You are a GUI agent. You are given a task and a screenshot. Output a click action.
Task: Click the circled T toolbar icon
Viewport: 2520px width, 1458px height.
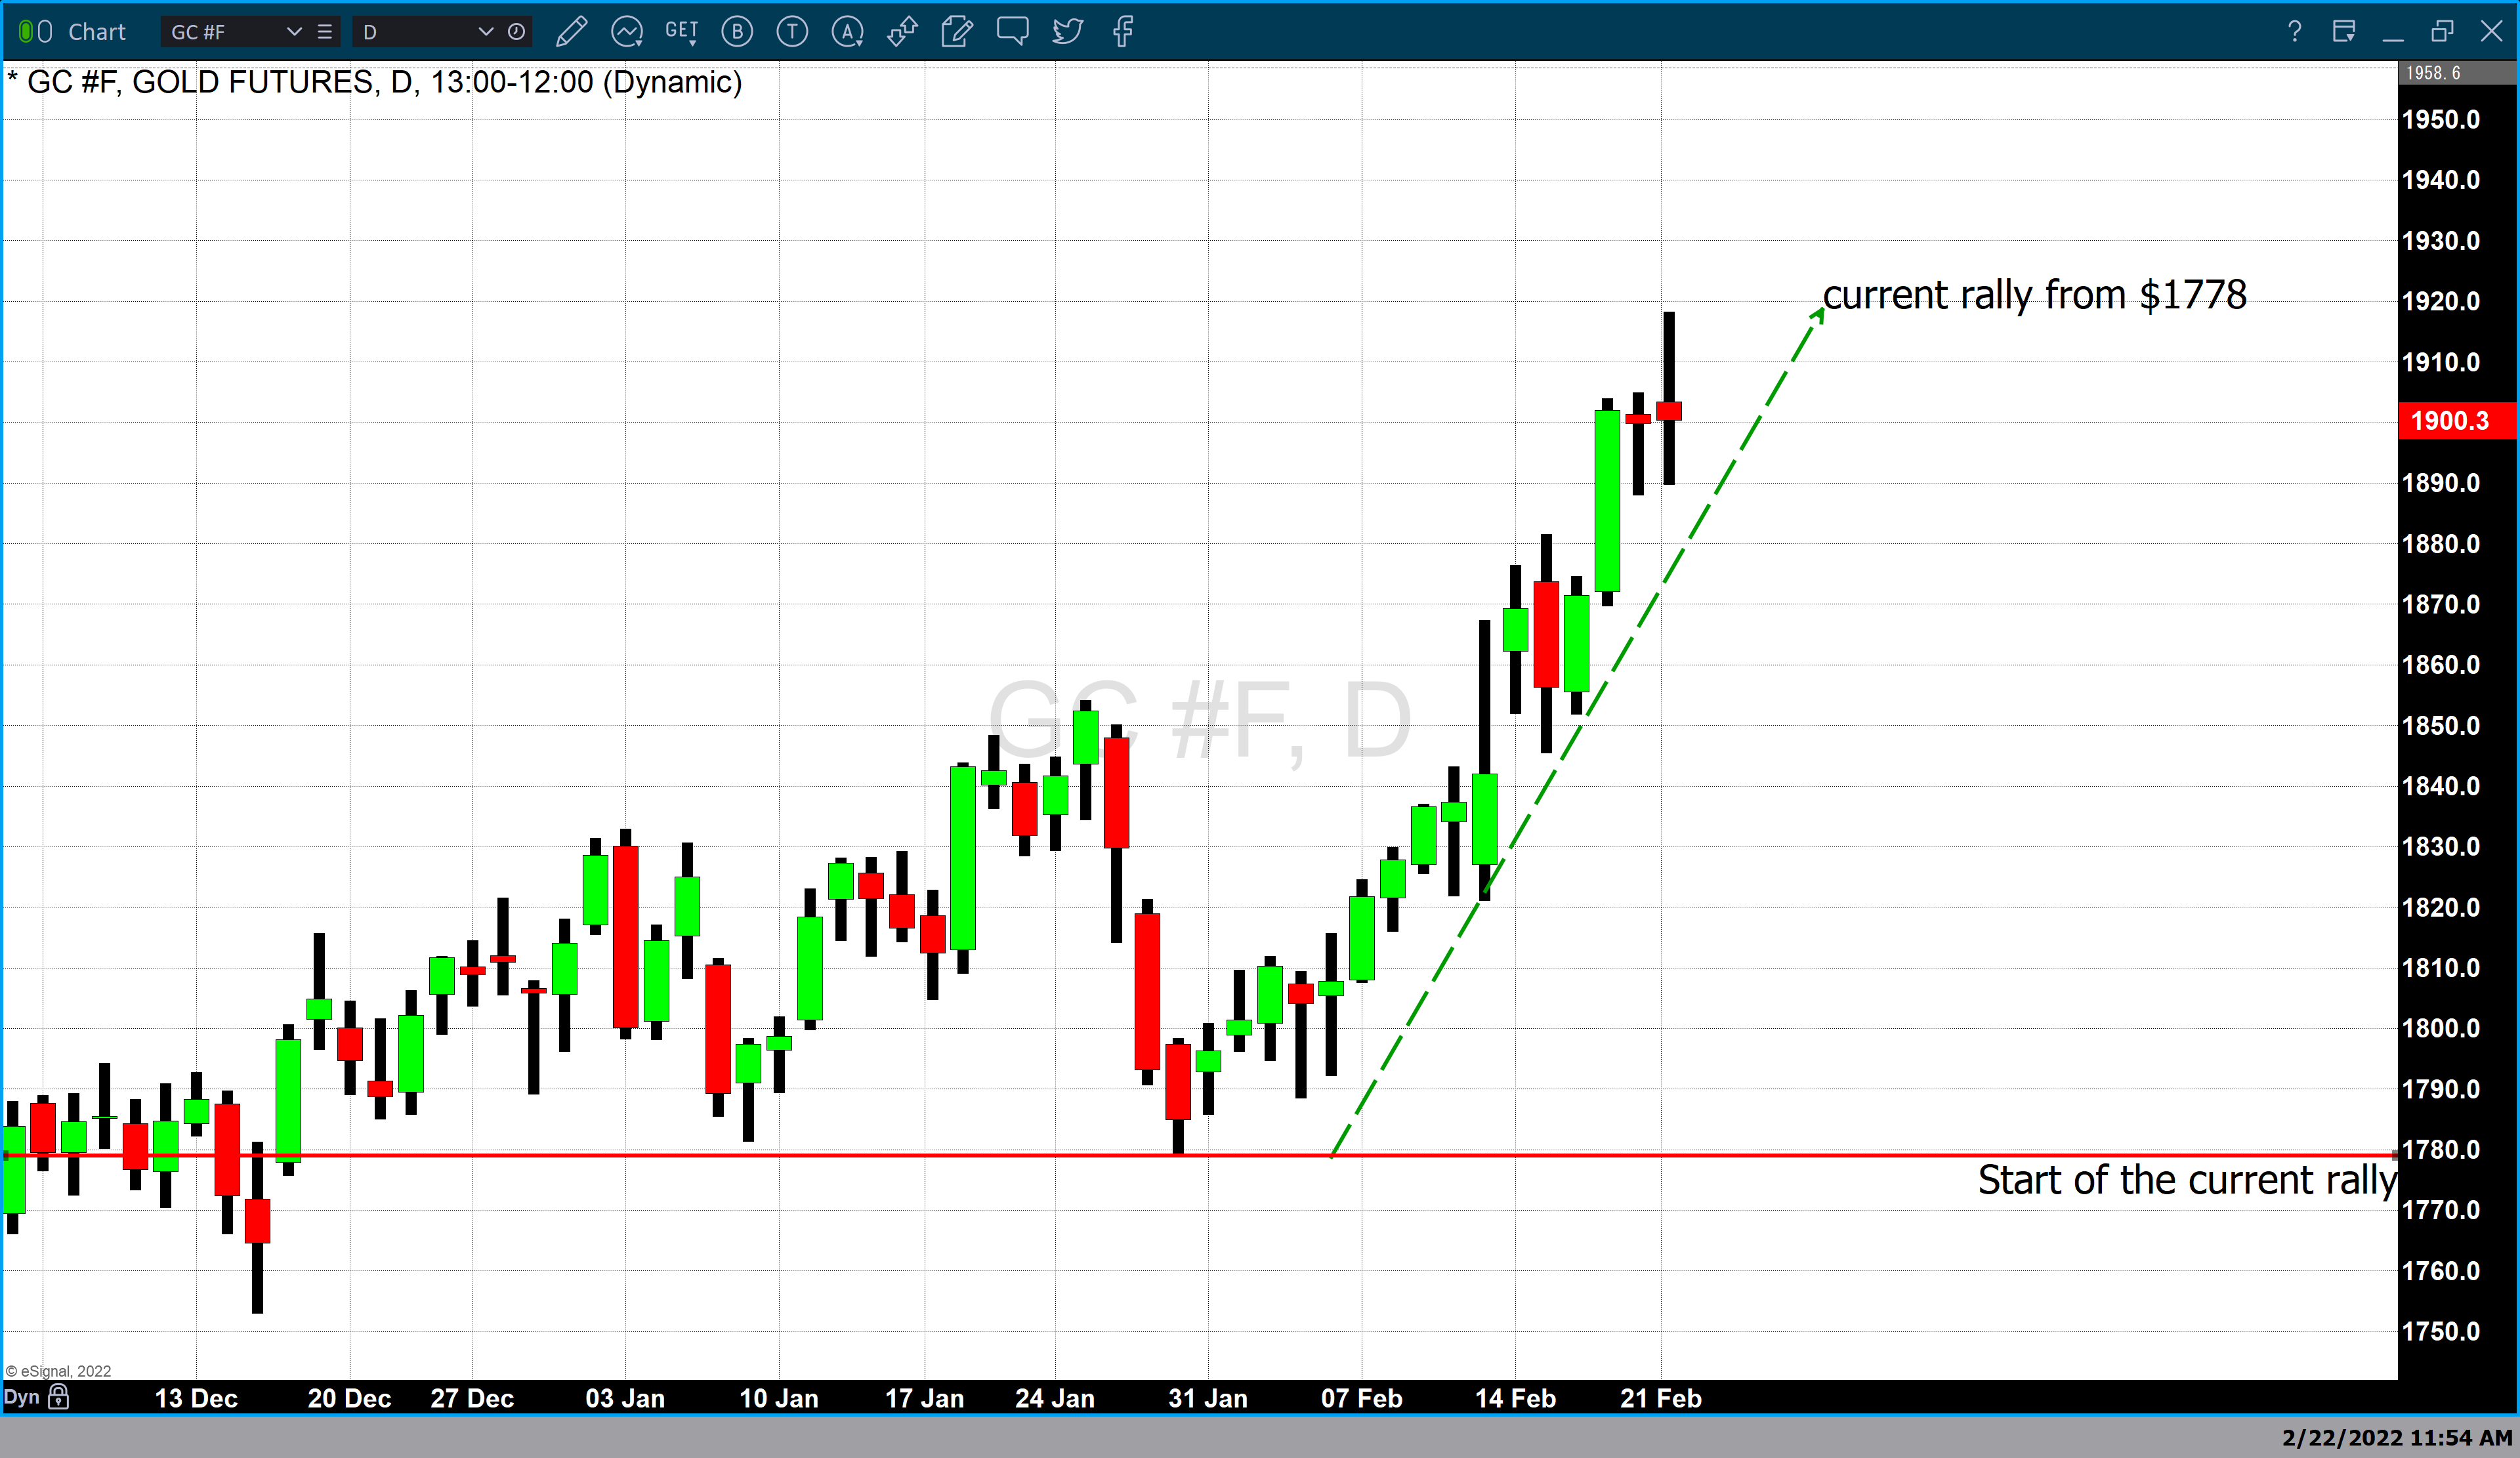pos(792,32)
